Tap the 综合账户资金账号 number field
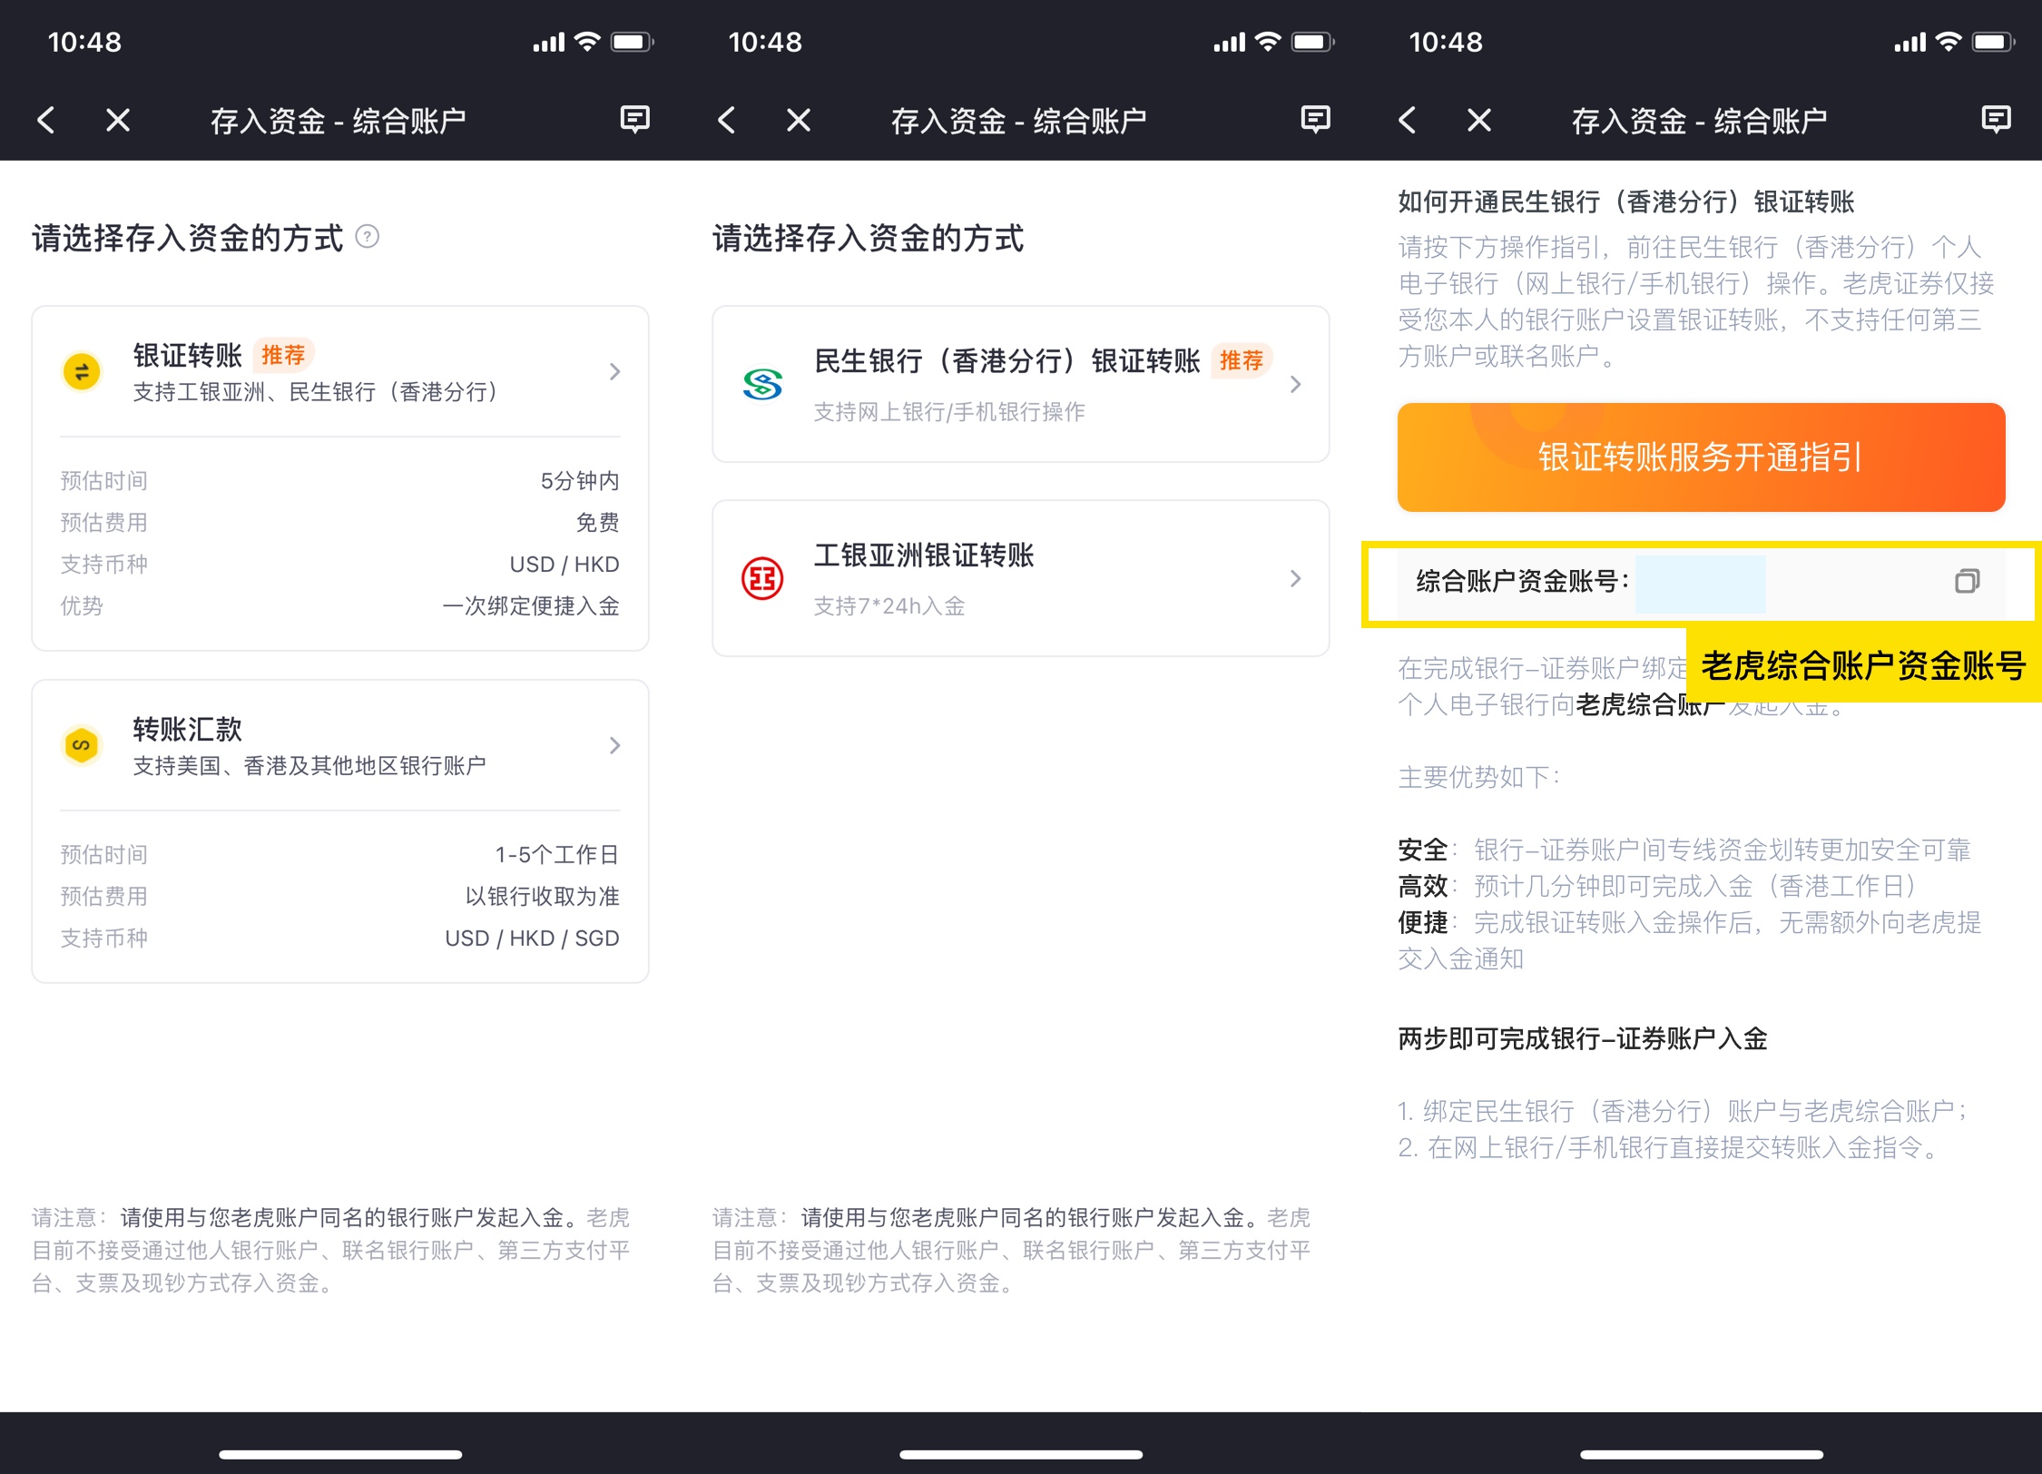The width and height of the screenshot is (2042, 1474). (1701, 581)
